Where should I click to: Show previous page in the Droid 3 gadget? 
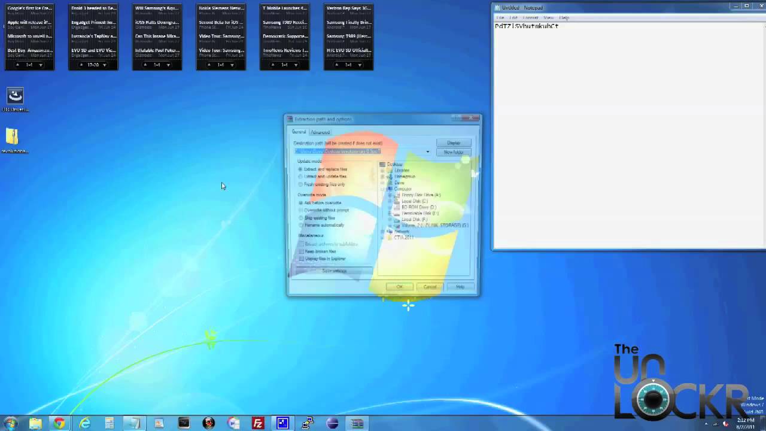(81, 65)
